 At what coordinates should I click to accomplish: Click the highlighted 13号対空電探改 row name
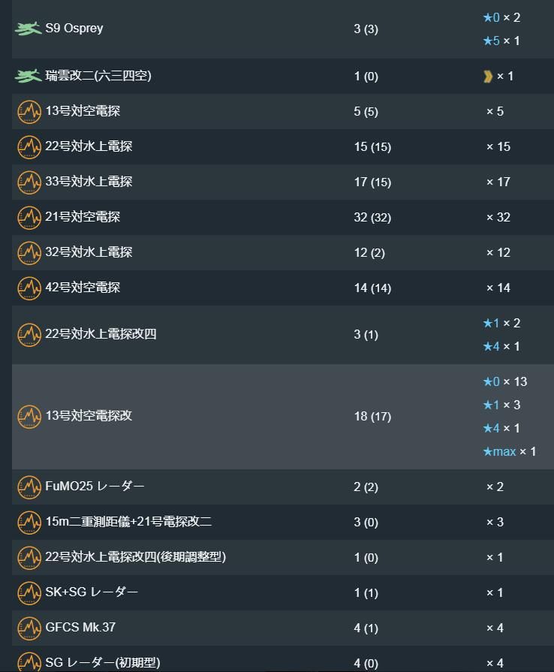tap(89, 416)
